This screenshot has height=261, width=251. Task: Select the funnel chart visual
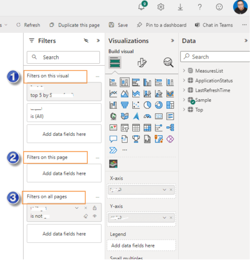124,105
